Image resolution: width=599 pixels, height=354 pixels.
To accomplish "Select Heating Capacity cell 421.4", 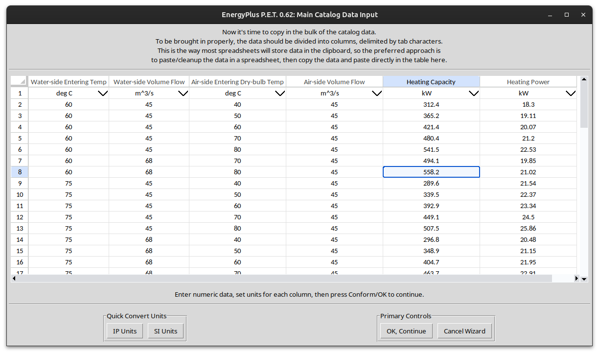I will [x=431, y=127].
